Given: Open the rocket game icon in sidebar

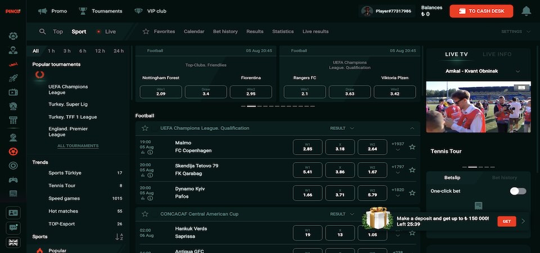Looking at the screenshot, I should (x=13, y=78).
